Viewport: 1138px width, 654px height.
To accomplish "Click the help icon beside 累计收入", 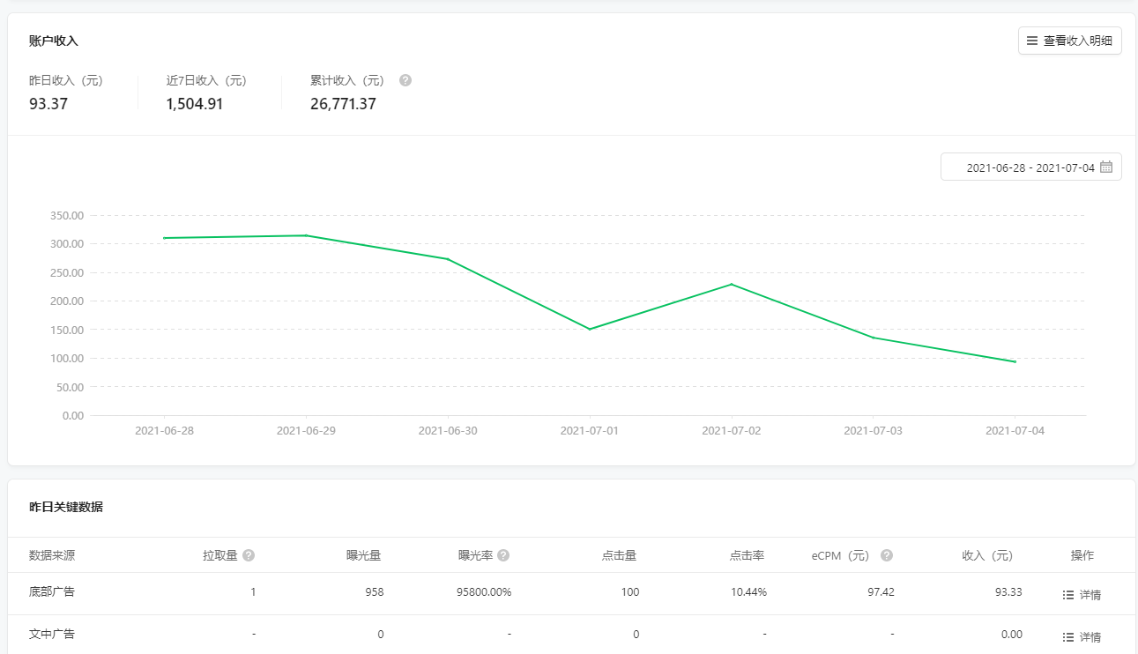I will 405,80.
